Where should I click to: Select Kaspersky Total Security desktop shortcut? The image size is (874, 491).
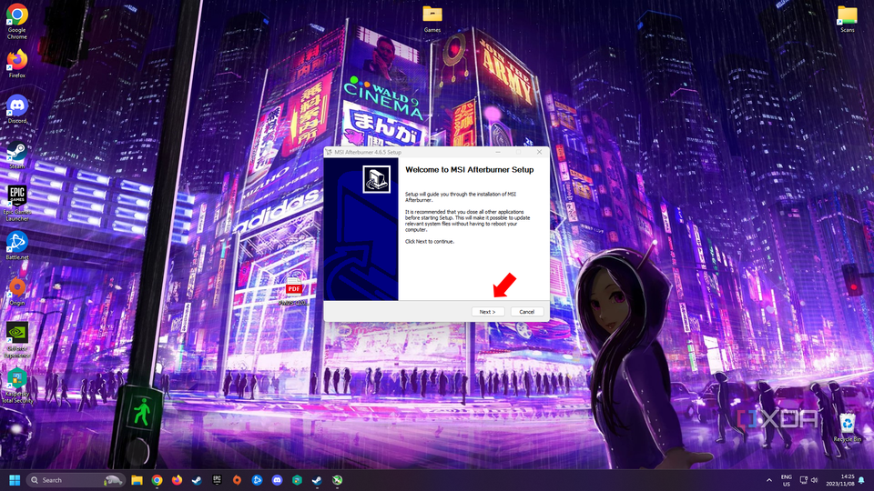point(16,386)
